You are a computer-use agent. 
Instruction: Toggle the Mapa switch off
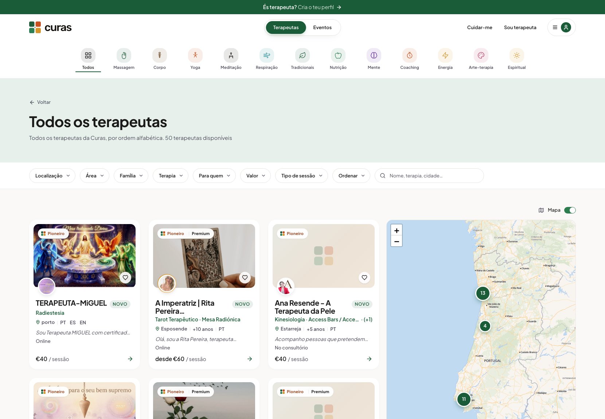(x=570, y=210)
